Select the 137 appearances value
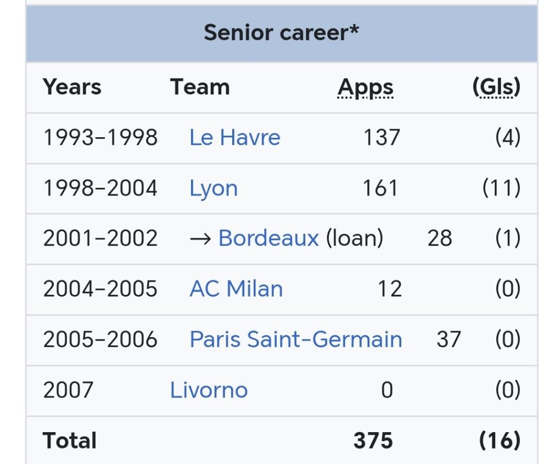The height and width of the screenshot is (464, 549). [382, 137]
